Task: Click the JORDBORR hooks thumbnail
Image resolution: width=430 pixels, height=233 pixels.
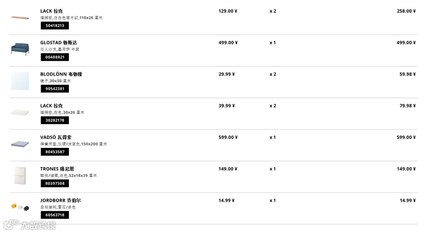Action: [x=20, y=207]
